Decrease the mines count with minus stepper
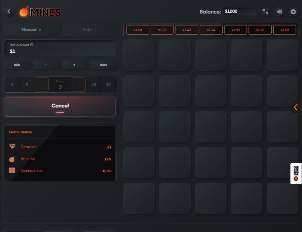Viewport: 302px width, 232px height. point(41,84)
